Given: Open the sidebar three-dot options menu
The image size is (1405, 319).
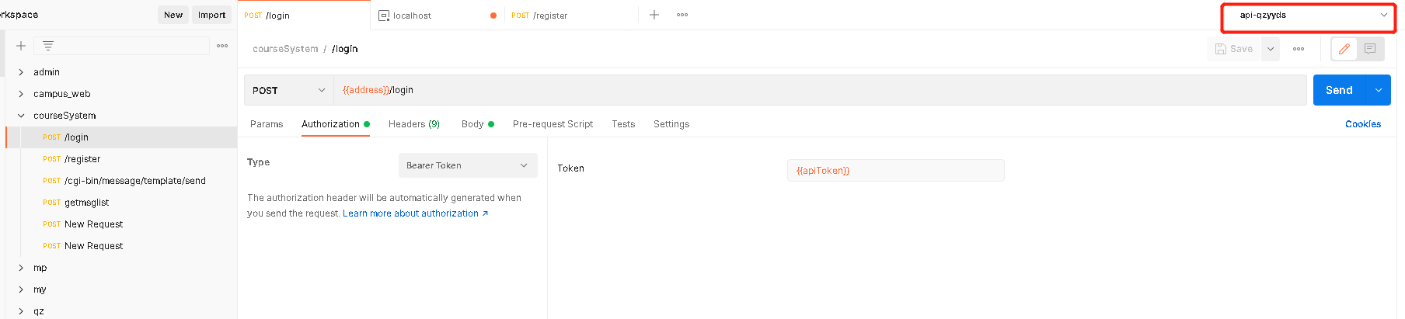Looking at the screenshot, I should tap(222, 46).
